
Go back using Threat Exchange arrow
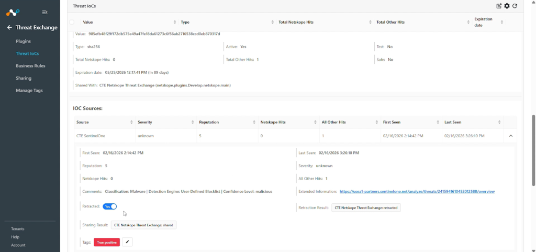tap(9, 28)
